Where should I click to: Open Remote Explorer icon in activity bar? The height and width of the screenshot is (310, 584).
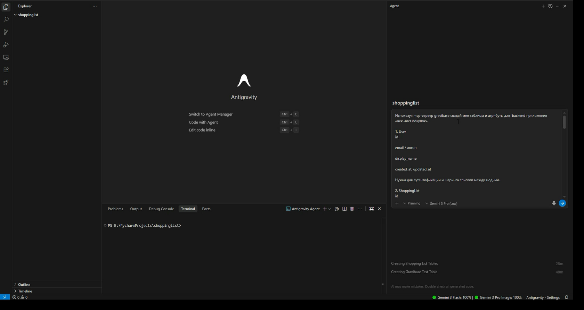coord(6,57)
